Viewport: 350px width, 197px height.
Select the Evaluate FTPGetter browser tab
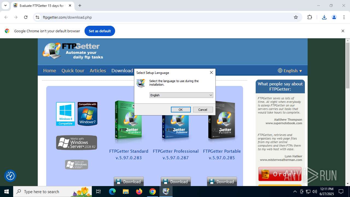[x=42, y=5]
